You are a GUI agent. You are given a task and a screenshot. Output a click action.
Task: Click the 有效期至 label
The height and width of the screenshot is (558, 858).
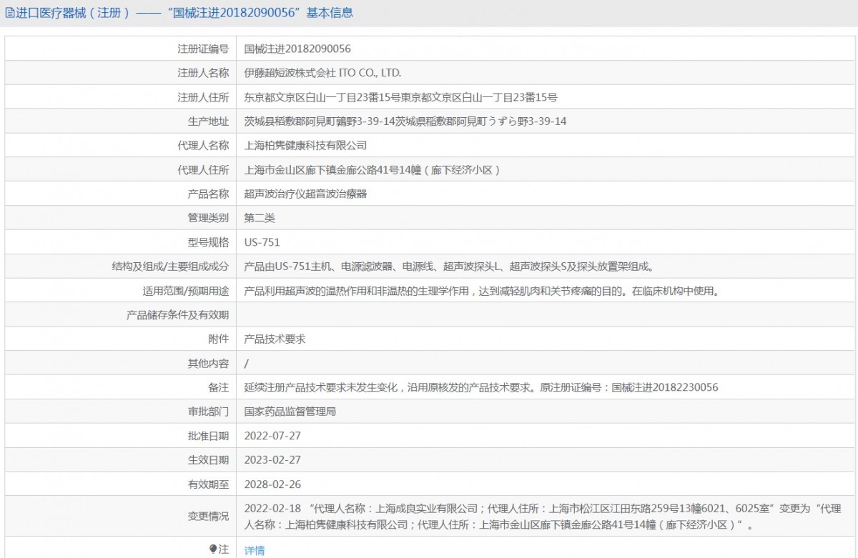pos(208,484)
